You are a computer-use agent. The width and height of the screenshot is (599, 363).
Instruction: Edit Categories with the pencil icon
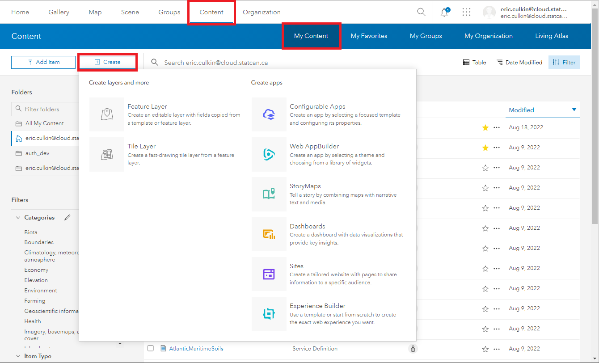[x=67, y=217]
